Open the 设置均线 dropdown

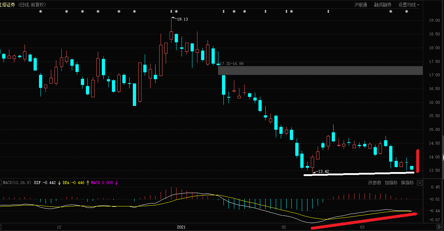click(x=409, y=5)
